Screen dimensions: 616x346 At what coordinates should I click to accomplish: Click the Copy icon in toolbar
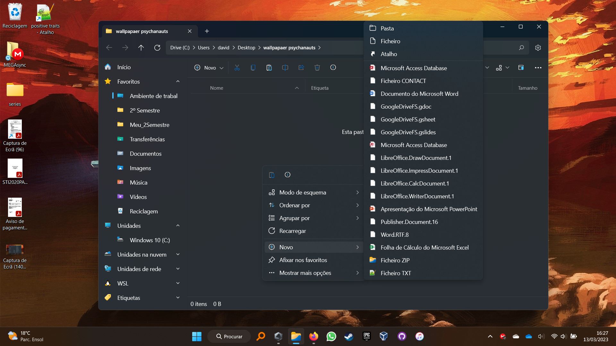[253, 68]
